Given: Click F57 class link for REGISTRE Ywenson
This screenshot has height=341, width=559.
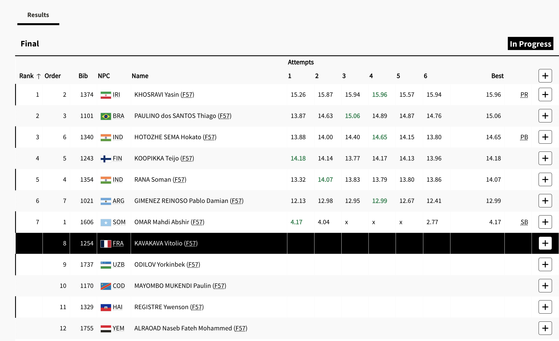Looking at the screenshot, I should pos(197,307).
